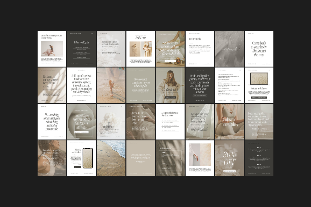Select the white 'Testimonials' card
The width and height of the screenshot is (311, 207).
coord(200,49)
